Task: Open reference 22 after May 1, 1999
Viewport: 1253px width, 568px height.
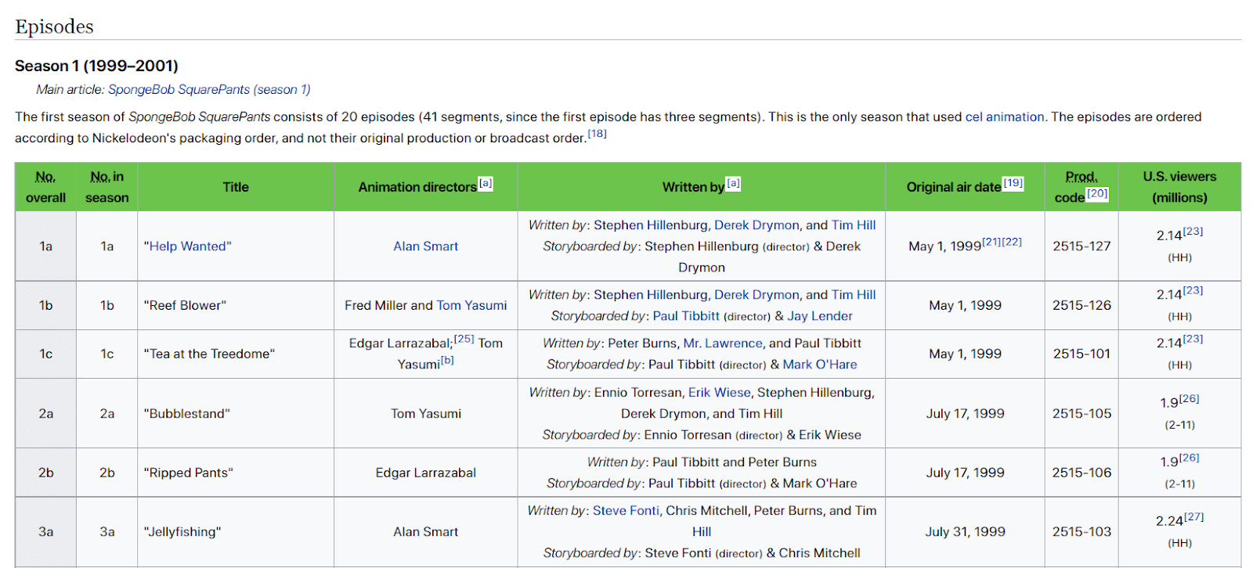Action: coord(1012,242)
